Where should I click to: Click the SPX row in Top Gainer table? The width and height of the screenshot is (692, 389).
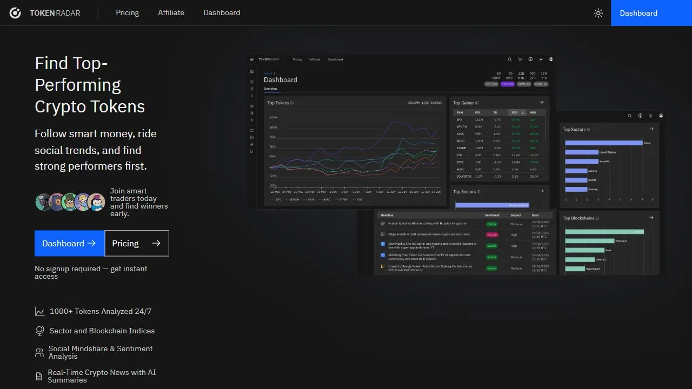coord(499,120)
